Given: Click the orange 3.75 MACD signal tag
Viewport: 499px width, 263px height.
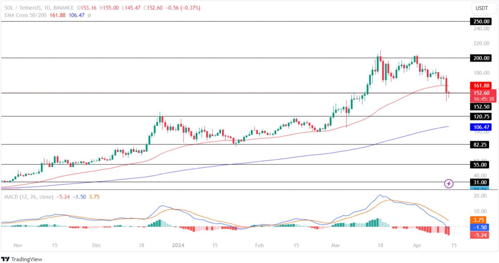Looking at the screenshot, I should pyautogui.click(x=478, y=220).
